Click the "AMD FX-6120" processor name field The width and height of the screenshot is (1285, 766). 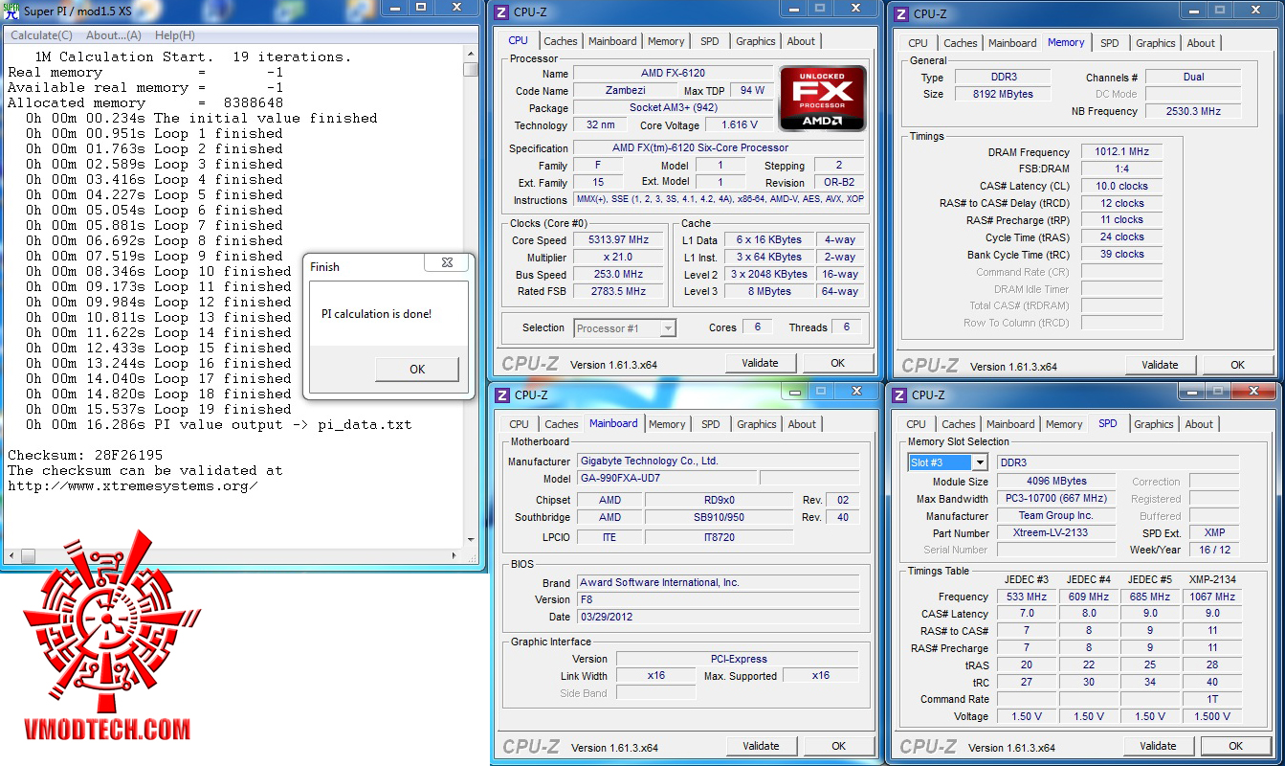click(673, 74)
